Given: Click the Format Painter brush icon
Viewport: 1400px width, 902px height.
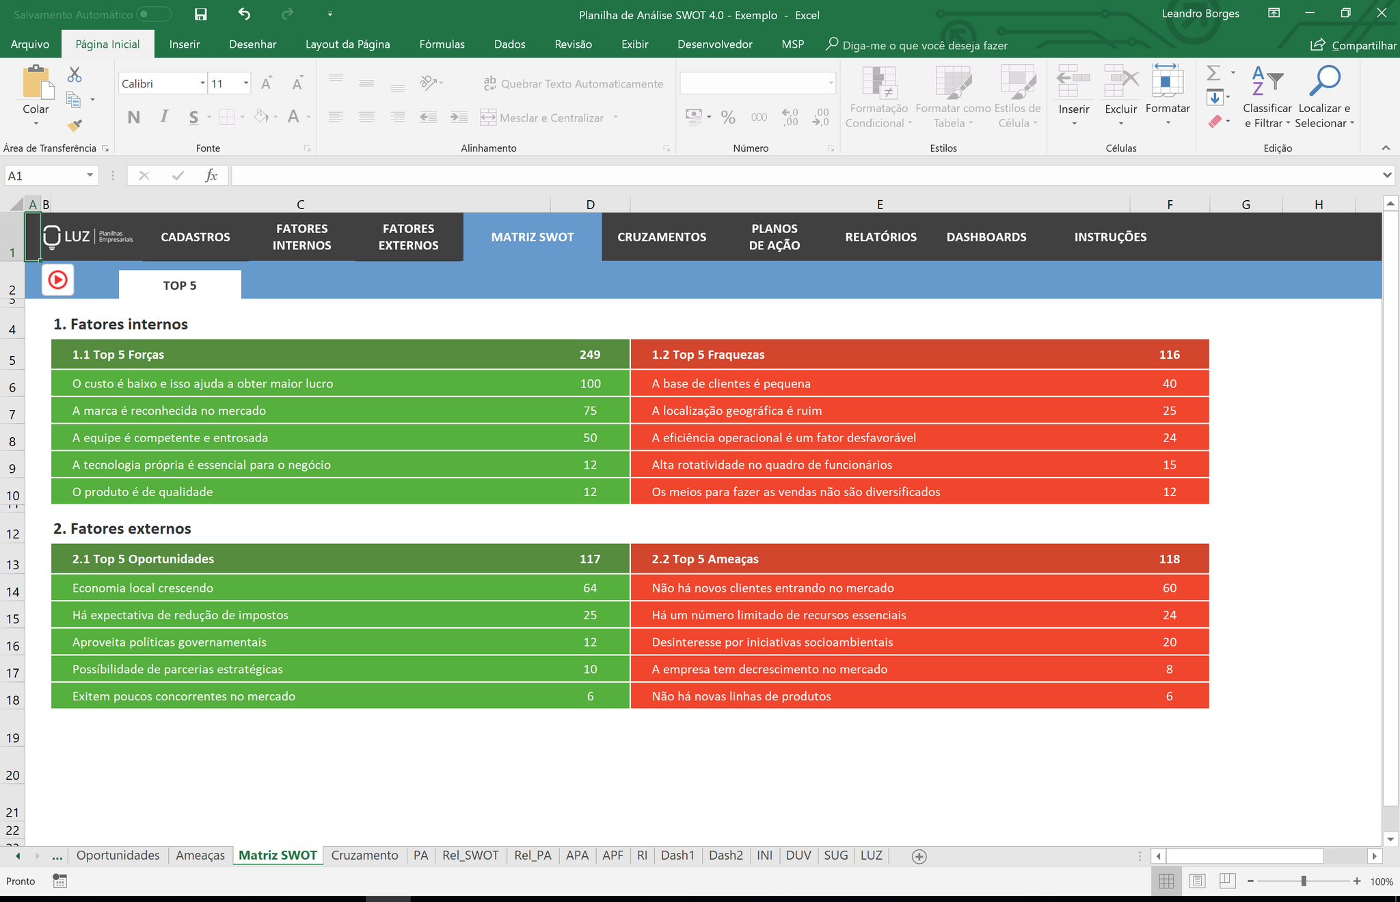Looking at the screenshot, I should [75, 125].
